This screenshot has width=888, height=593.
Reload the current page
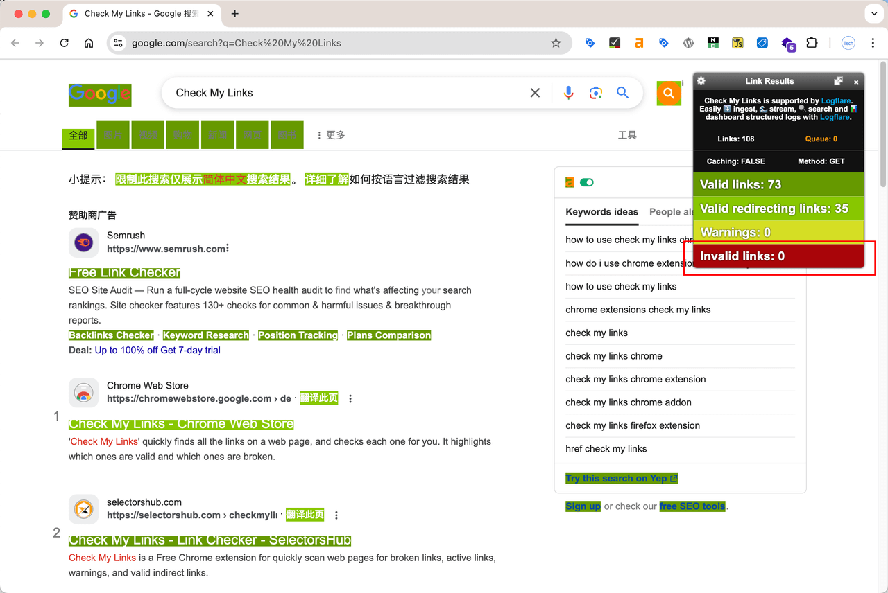64,43
